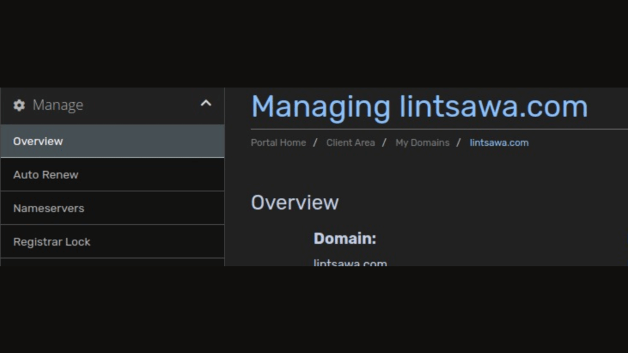Click the Domain: label

coord(345,238)
